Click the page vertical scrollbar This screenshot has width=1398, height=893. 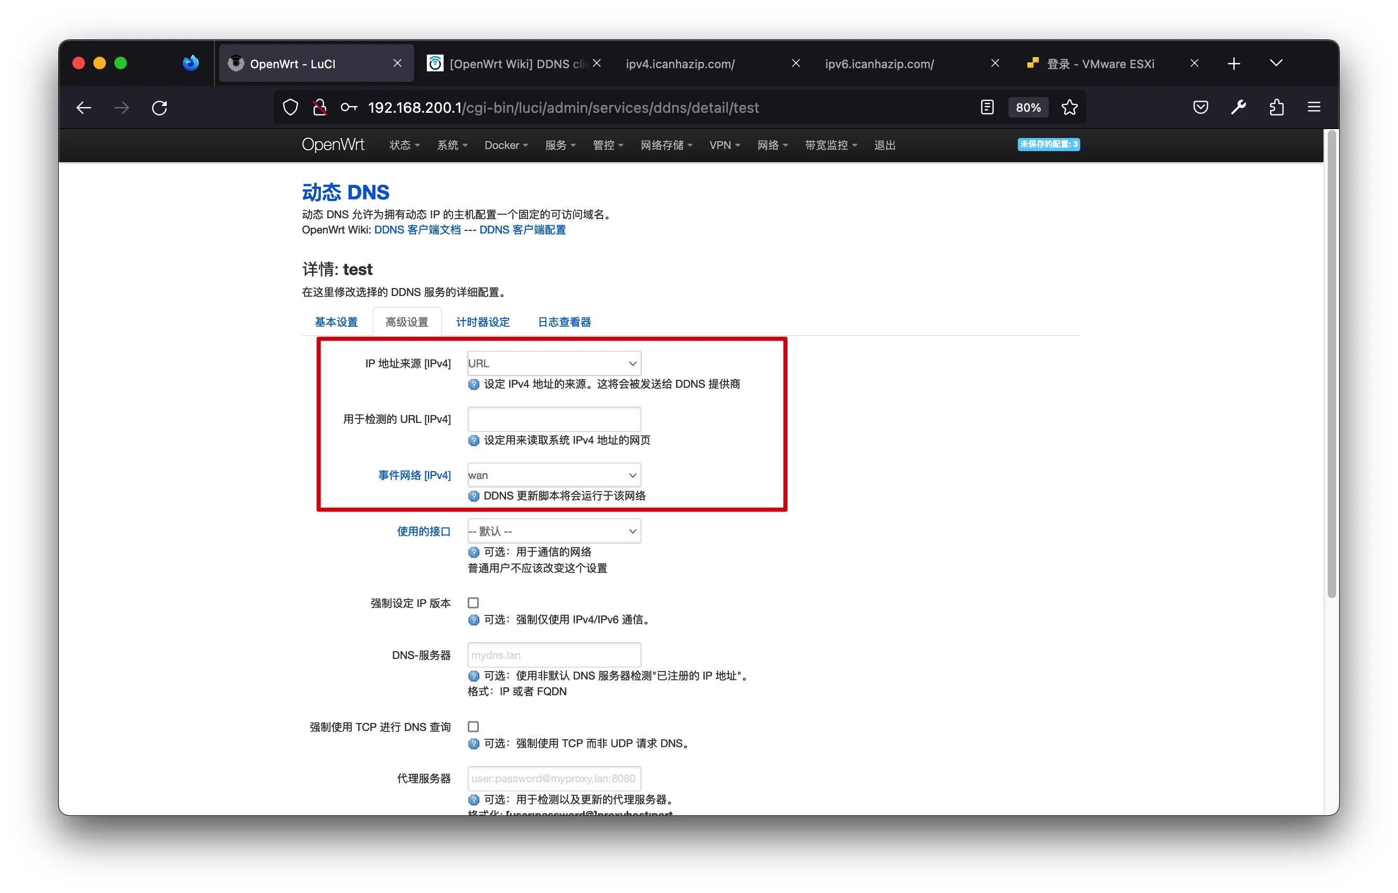(x=1331, y=364)
